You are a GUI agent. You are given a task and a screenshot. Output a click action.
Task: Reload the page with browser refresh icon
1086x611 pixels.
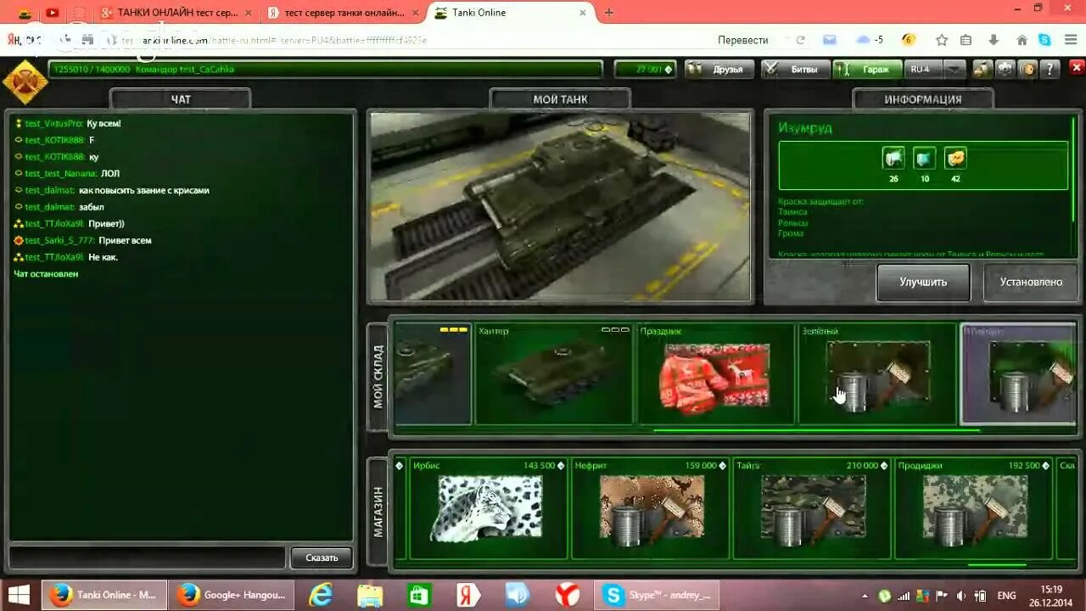tap(800, 40)
